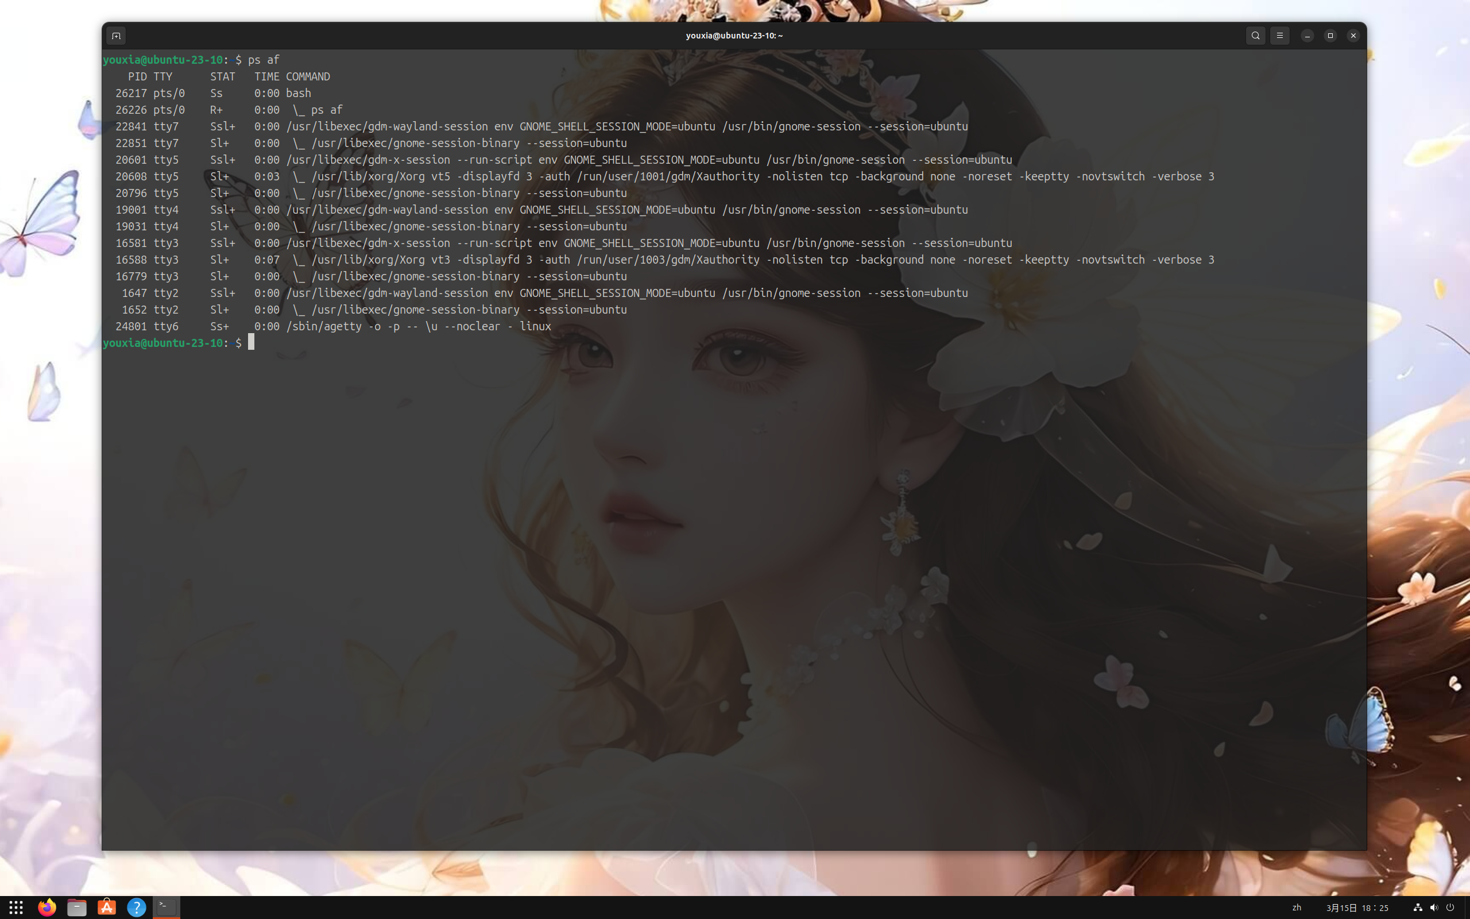Open the Help application
Image resolution: width=1470 pixels, height=919 pixels.
[137, 907]
